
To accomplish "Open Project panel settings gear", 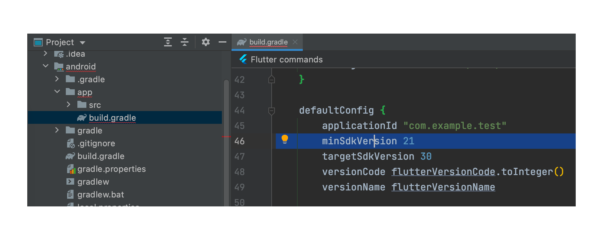I will 206,42.
